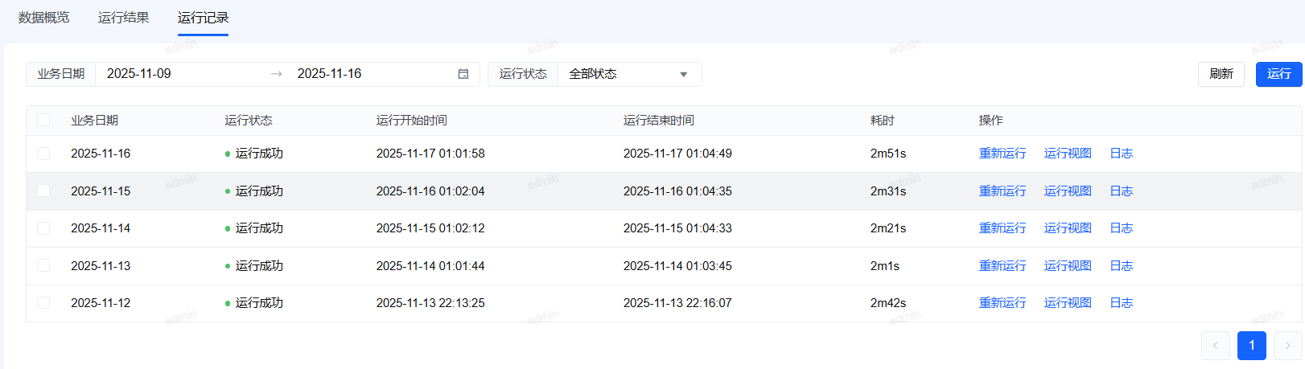Open 日志 for 2025-11-15
The height and width of the screenshot is (369, 1305).
1122,191
